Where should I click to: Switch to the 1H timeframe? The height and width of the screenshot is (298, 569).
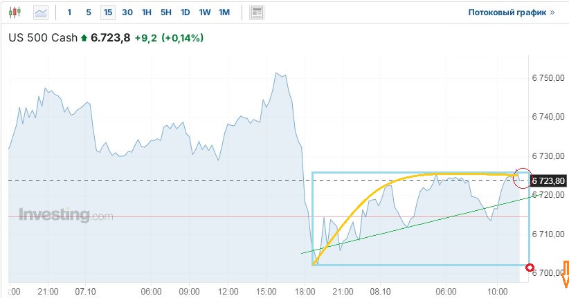pos(147,12)
